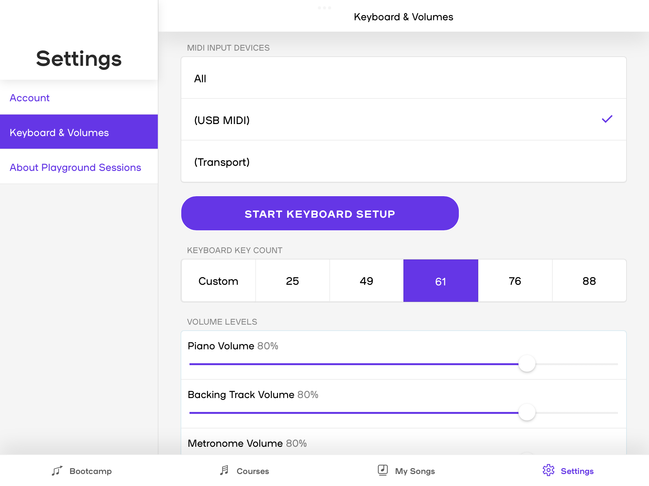Tap the three-dot indicator at the top
The height and width of the screenshot is (486, 649).
click(324, 8)
